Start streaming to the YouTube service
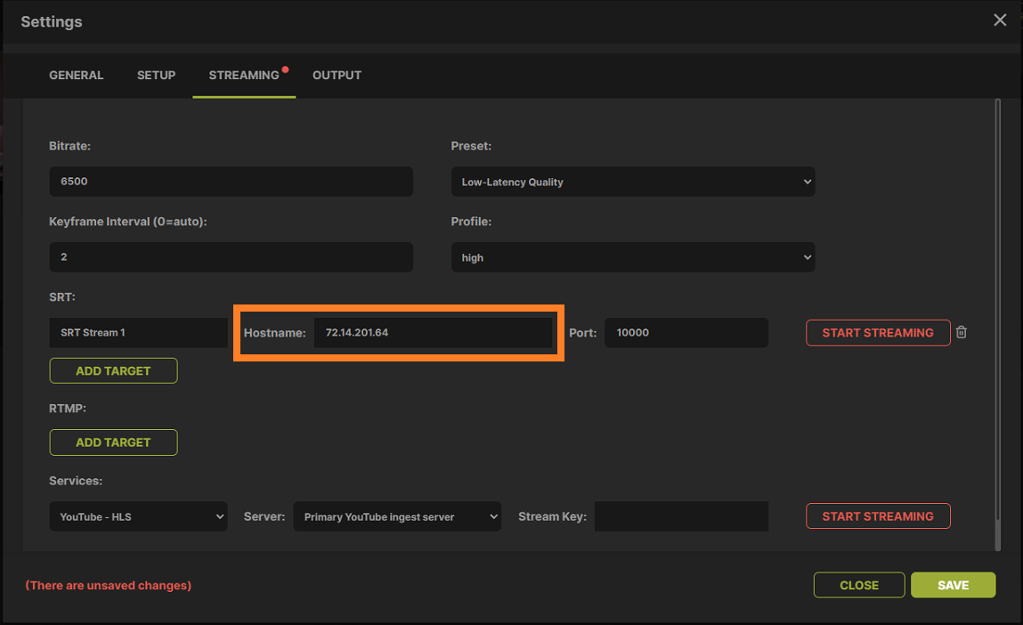The height and width of the screenshot is (625, 1023). (878, 516)
